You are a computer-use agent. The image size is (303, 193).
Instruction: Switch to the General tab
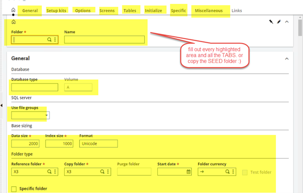click(x=30, y=11)
